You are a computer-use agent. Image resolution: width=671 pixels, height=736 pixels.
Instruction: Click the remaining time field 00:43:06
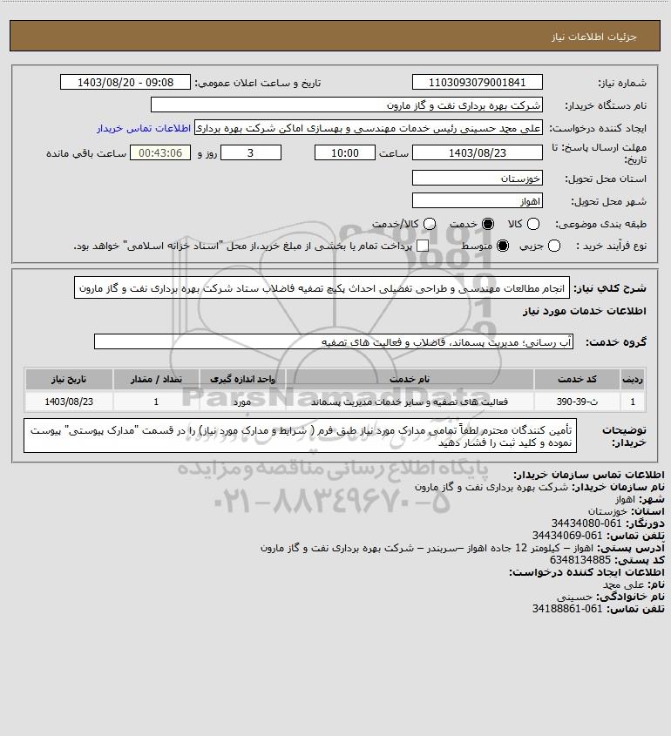click(160, 153)
